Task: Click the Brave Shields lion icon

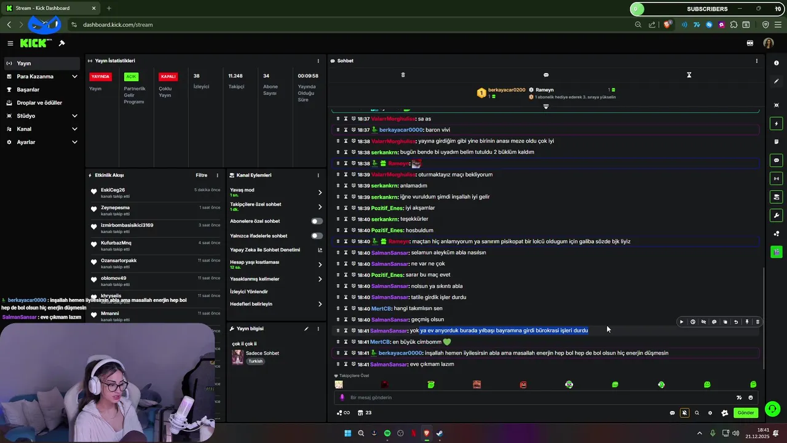Action: pos(667,25)
